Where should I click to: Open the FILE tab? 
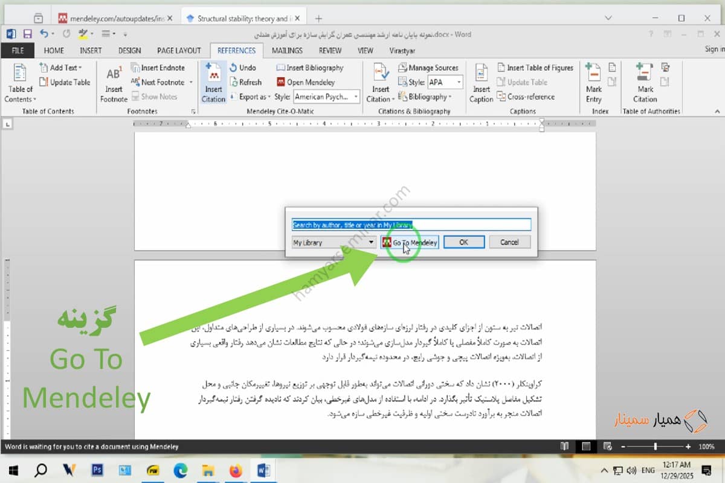18,51
